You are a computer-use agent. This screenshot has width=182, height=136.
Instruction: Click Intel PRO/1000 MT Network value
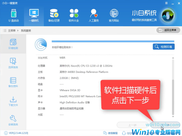point(80,96)
